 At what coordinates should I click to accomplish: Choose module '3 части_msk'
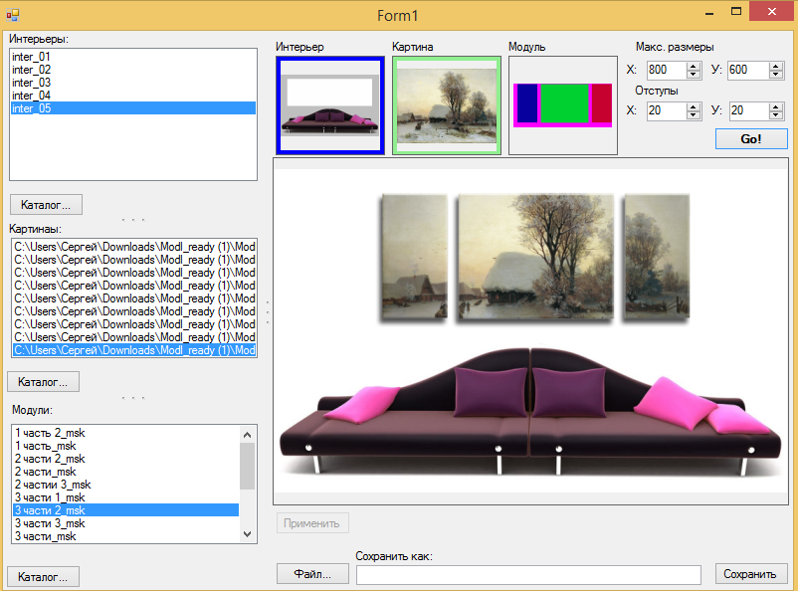(125, 536)
